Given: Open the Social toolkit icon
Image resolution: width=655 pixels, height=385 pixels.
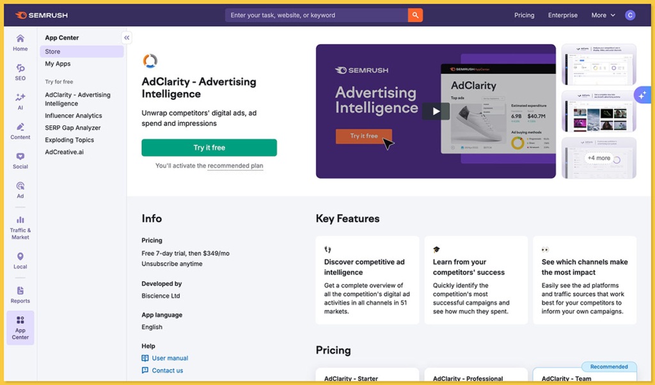Looking at the screenshot, I should point(20,161).
